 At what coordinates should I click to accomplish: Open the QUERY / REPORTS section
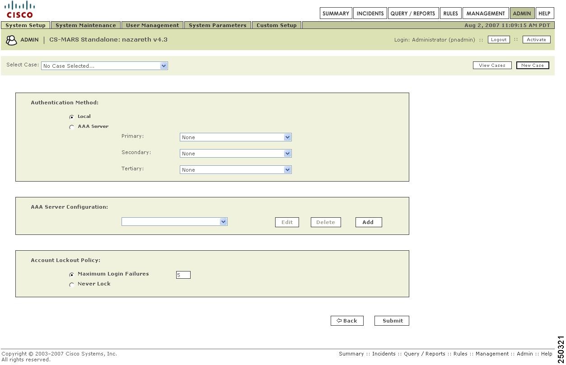click(x=413, y=13)
